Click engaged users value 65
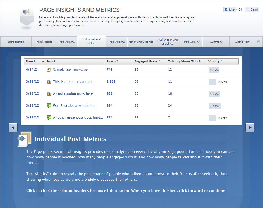The image size is (263, 208). click(136, 82)
